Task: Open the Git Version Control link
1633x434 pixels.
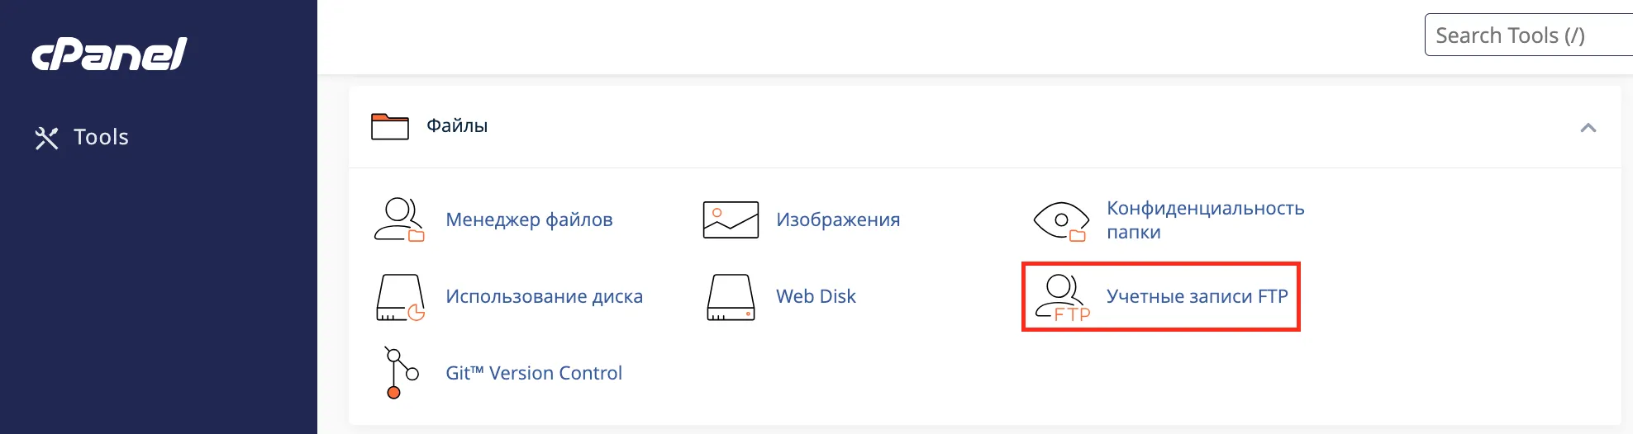Action: click(534, 373)
